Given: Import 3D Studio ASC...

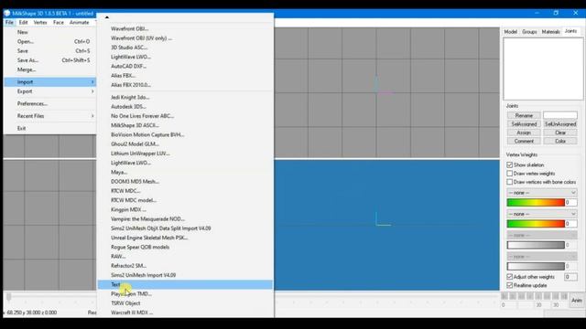Looking at the screenshot, I should 185,48.
